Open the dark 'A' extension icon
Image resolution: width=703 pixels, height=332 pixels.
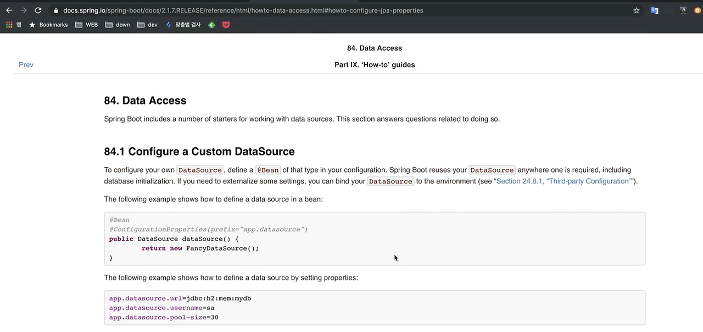(x=683, y=10)
